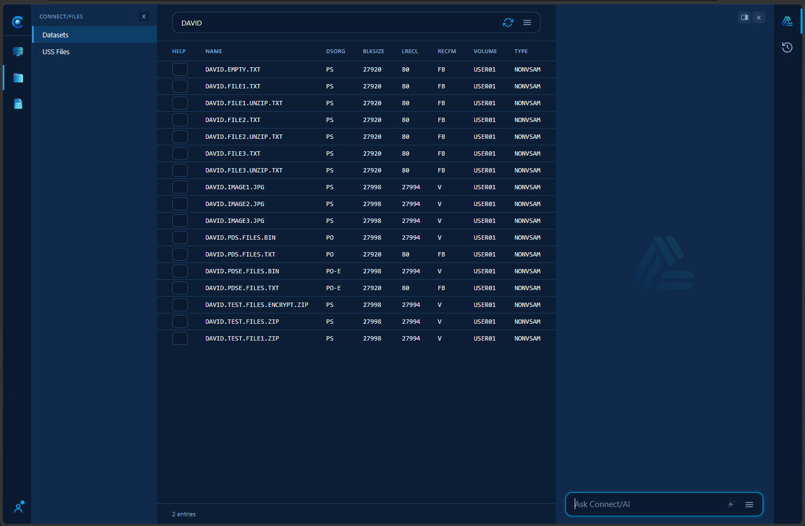Select dataset DAVID.FILE3.TXT
The height and width of the screenshot is (526, 805).
(233, 153)
